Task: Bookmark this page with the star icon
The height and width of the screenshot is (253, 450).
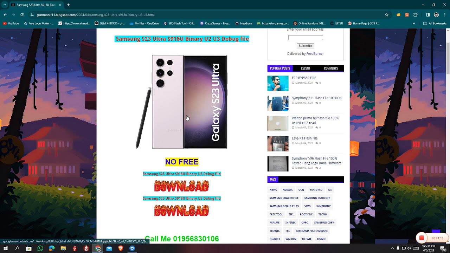Action: (x=387, y=15)
